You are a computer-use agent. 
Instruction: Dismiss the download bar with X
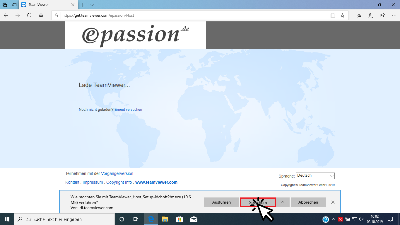pos(333,202)
